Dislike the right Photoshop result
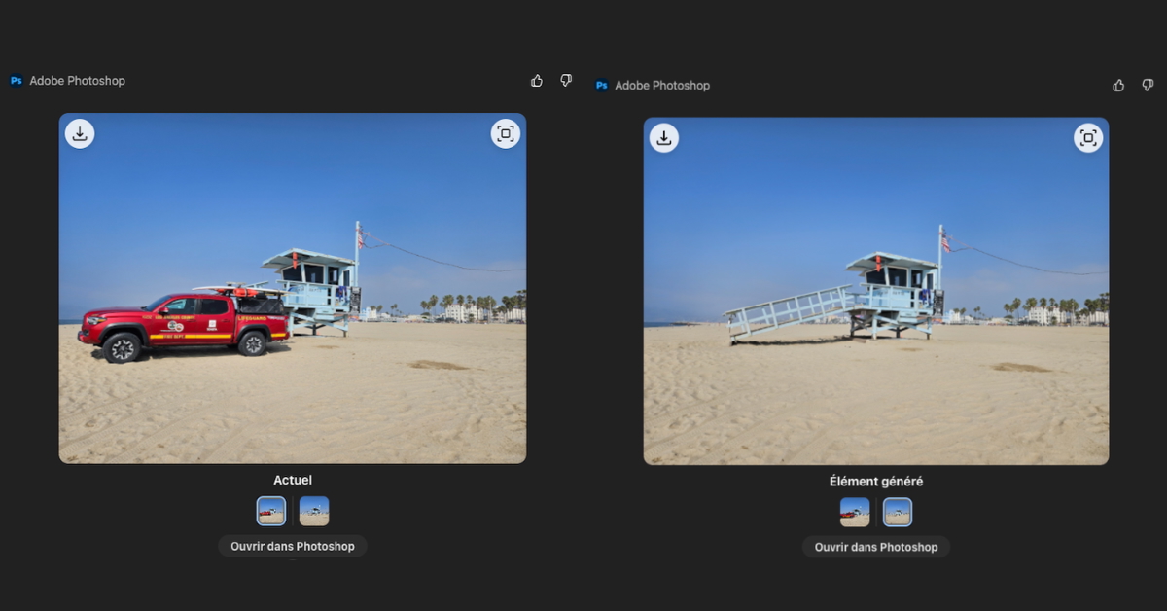The width and height of the screenshot is (1167, 611). 1148,86
